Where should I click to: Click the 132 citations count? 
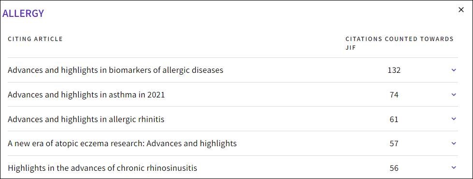pyautogui.click(x=394, y=70)
